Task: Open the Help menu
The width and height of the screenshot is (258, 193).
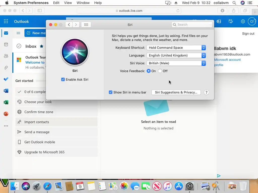Action: click(98, 3)
